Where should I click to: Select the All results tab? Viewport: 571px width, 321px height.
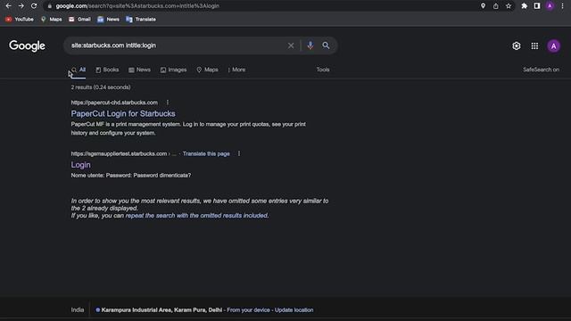79,70
